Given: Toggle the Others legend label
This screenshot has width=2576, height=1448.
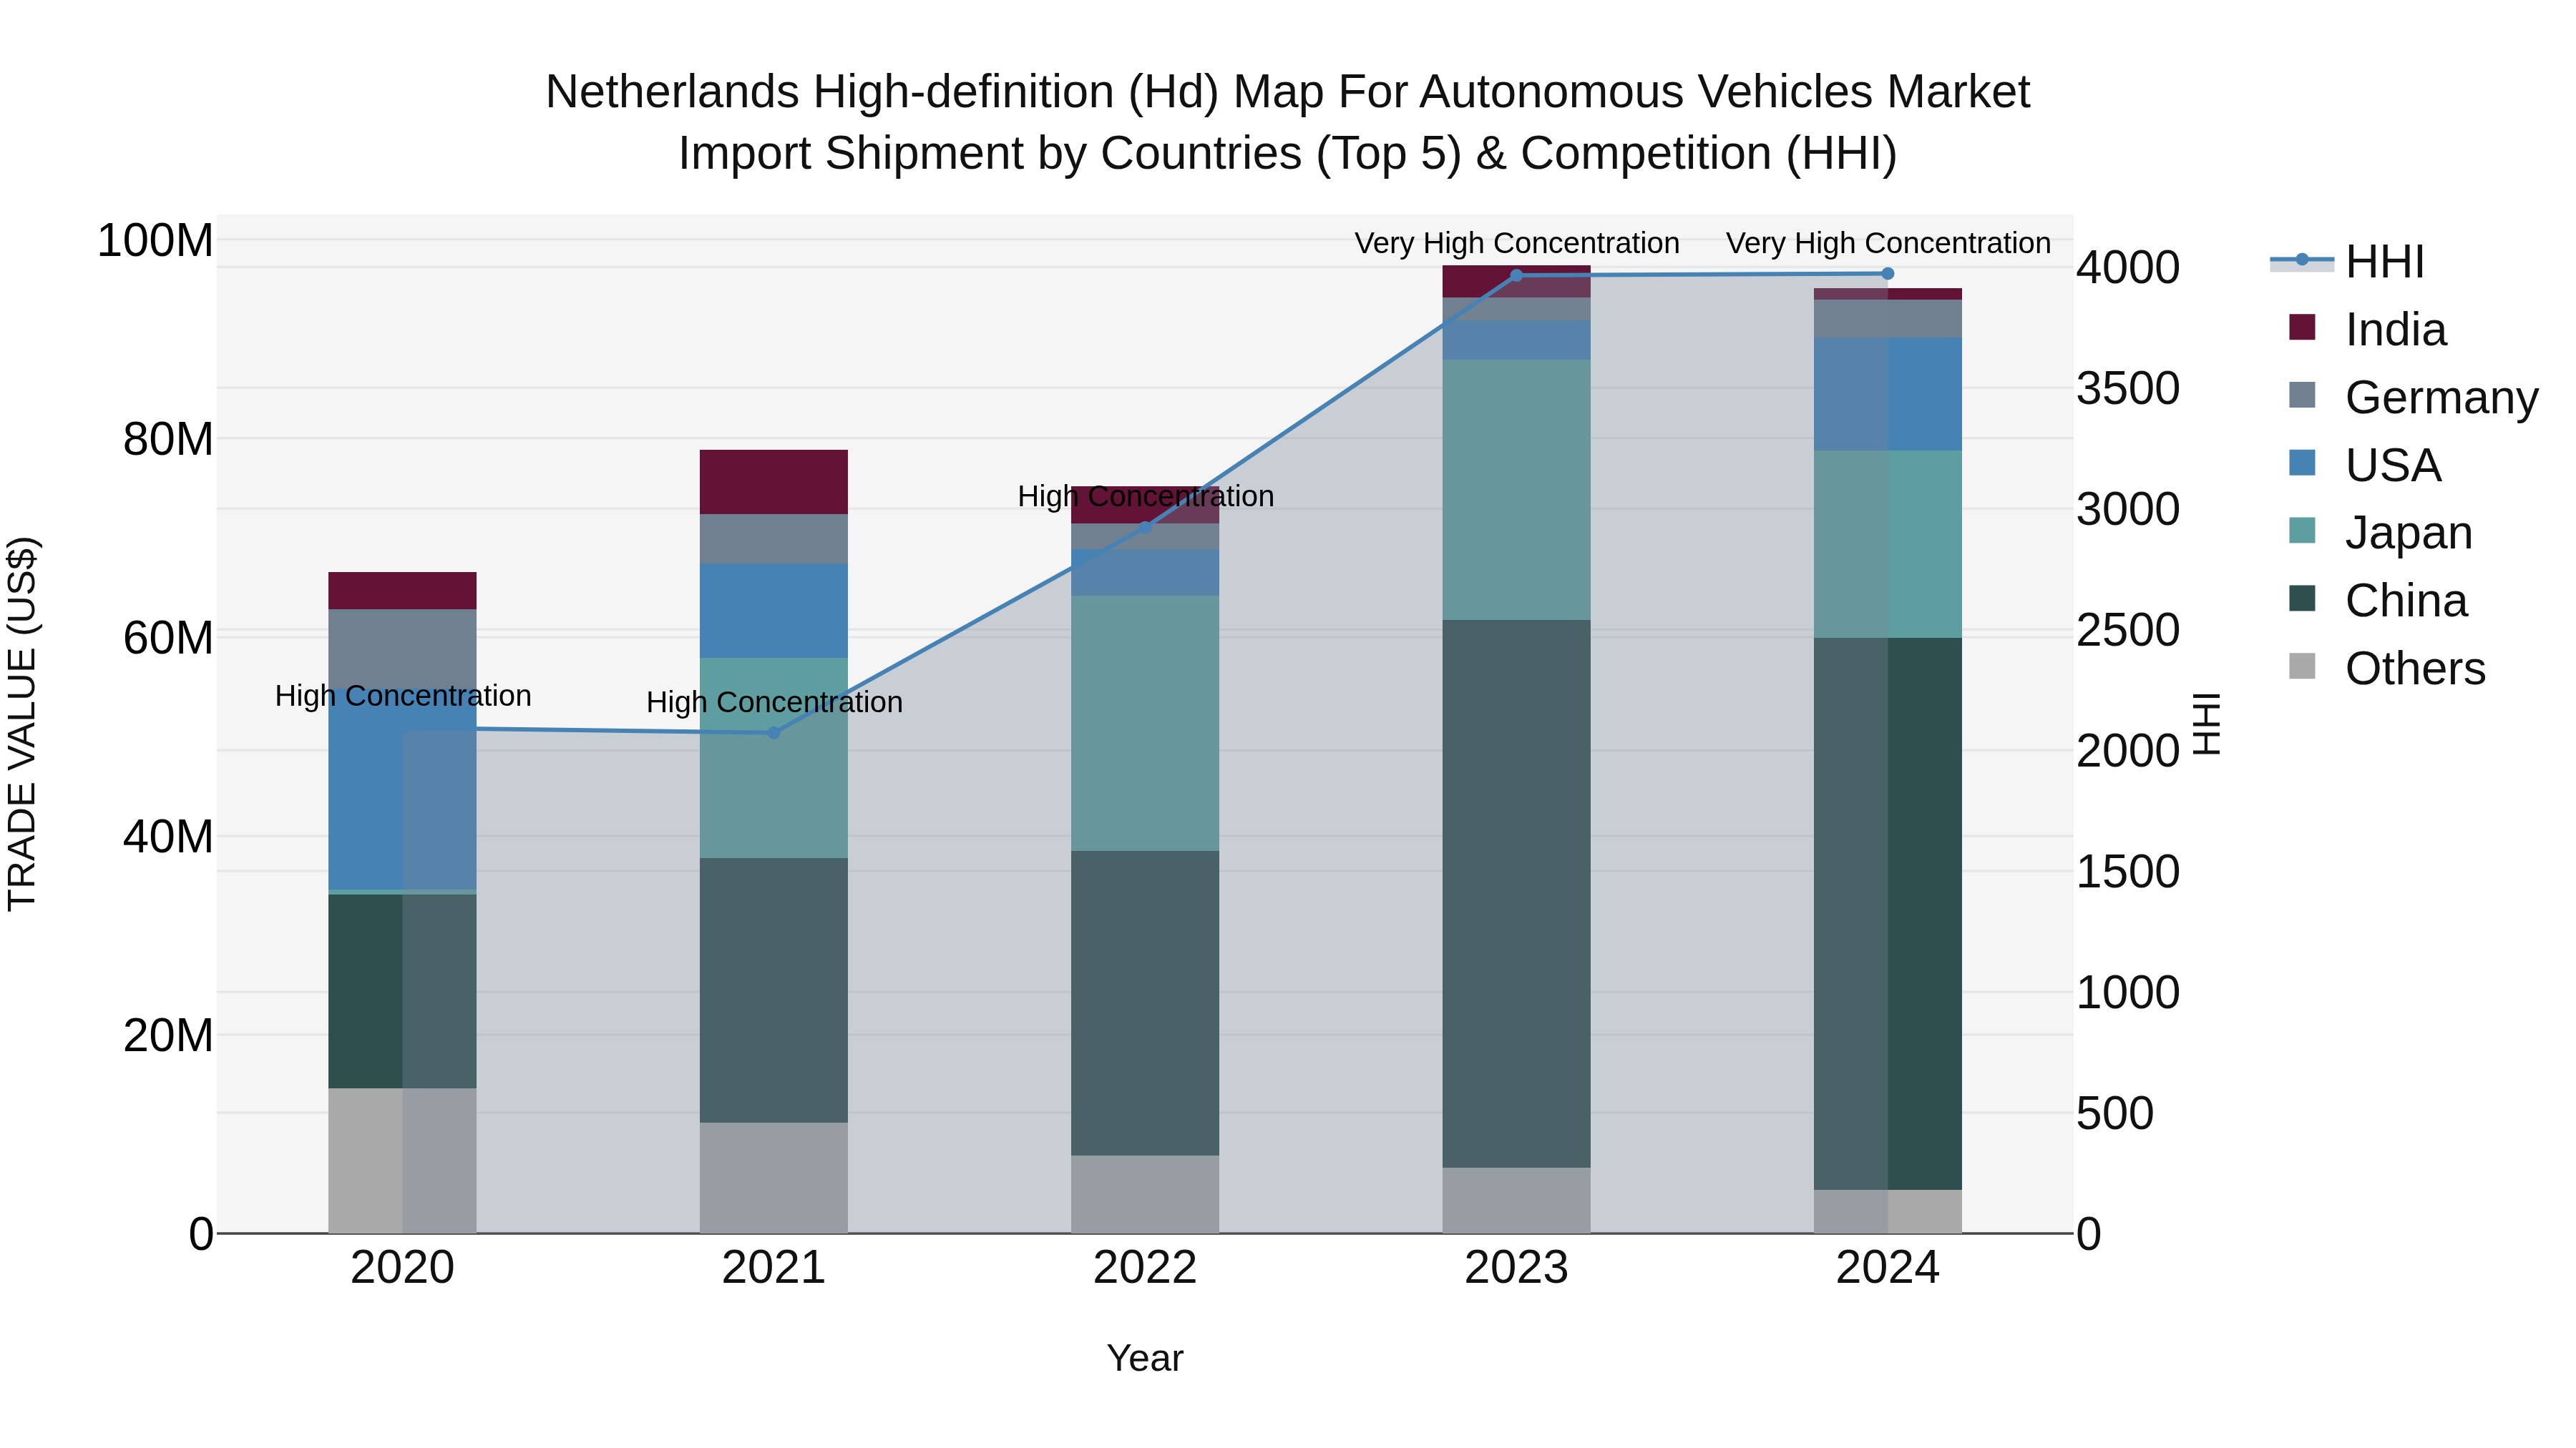Looking at the screenshot, I should 2415,669.
